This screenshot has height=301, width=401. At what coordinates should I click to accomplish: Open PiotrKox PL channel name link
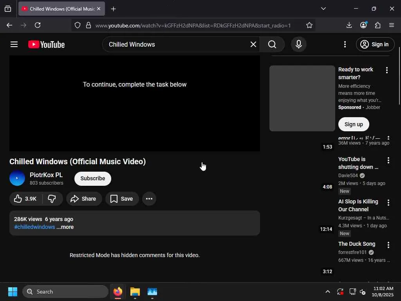coord(46,175)
